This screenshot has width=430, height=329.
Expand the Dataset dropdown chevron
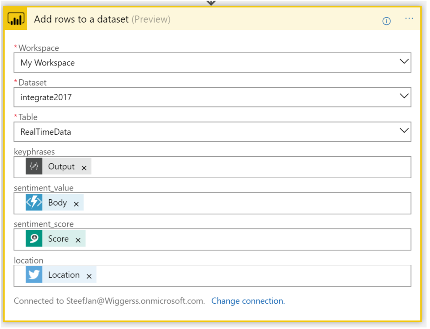click(x=404, y=96)
